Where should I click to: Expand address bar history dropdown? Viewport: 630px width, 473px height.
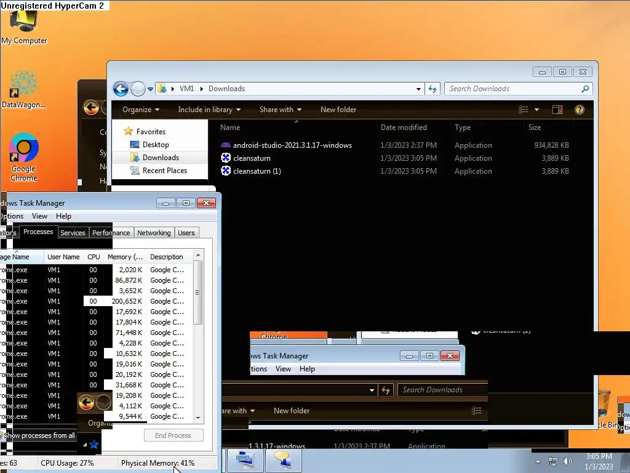pyautogui.click(x=418, y=89)
